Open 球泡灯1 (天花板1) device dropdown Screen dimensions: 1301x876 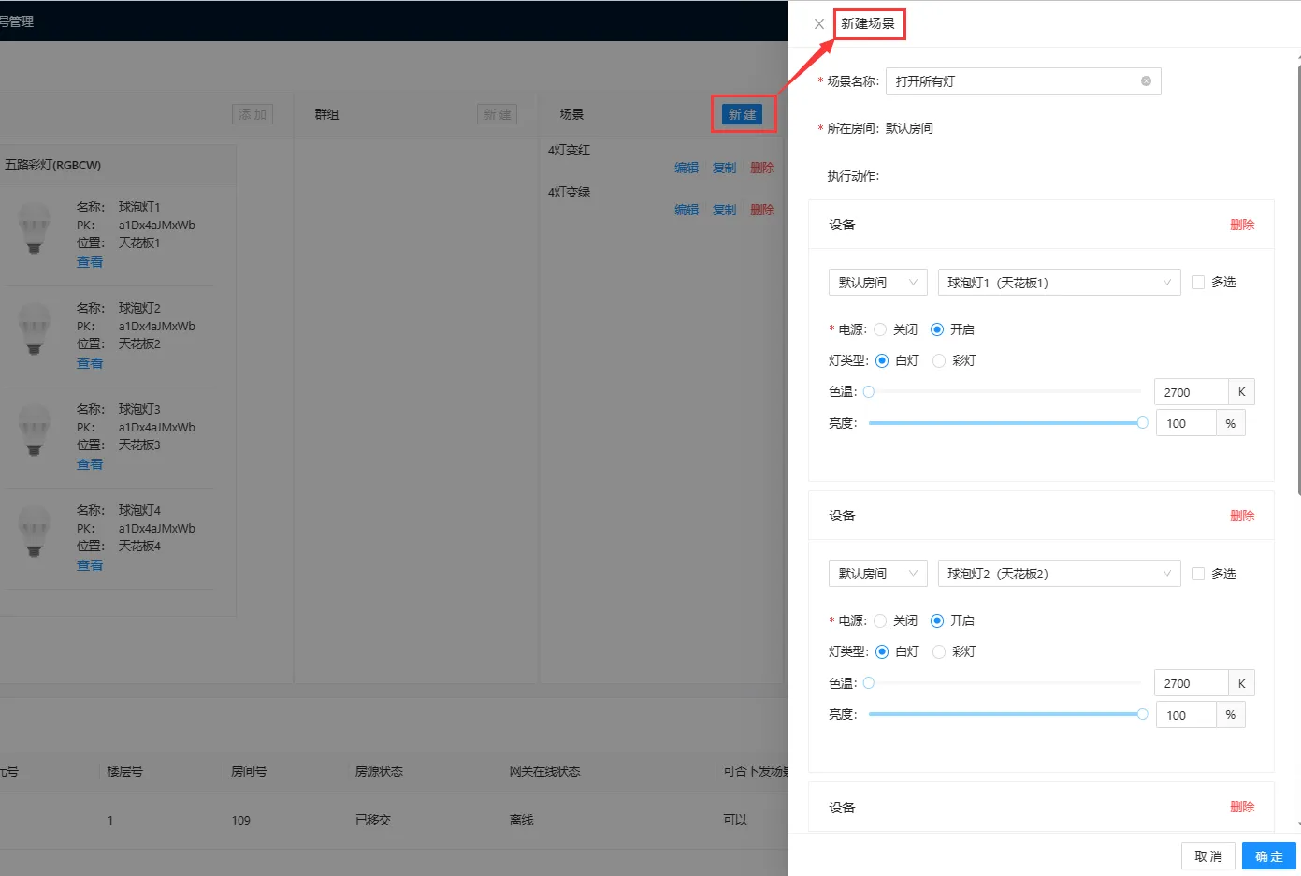1060,283
